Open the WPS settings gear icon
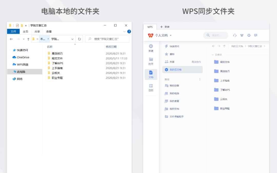This screenshot has height=173, width=277. [249, 35]
